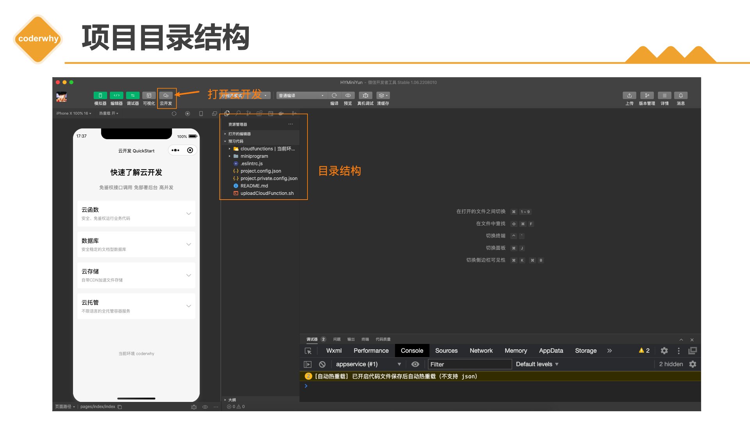Click the 预览 preview eye icon
This screenshot has width=750, height=421.
click(x=348, y=96)
